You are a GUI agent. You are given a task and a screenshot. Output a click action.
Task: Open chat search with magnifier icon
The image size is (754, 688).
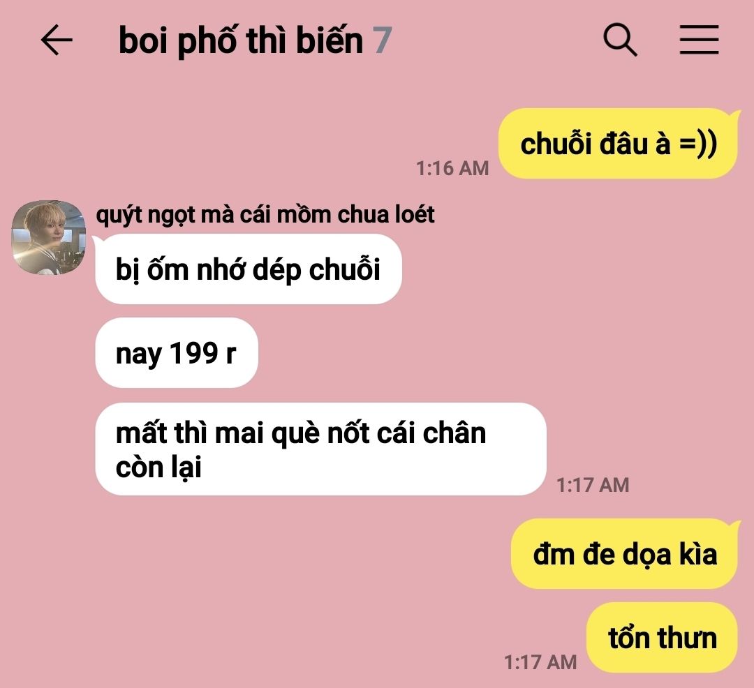click(x=621, y=40)
